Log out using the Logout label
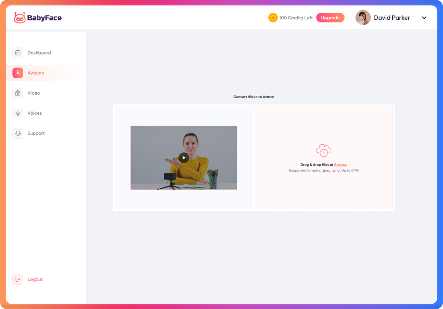 point(35,279)
